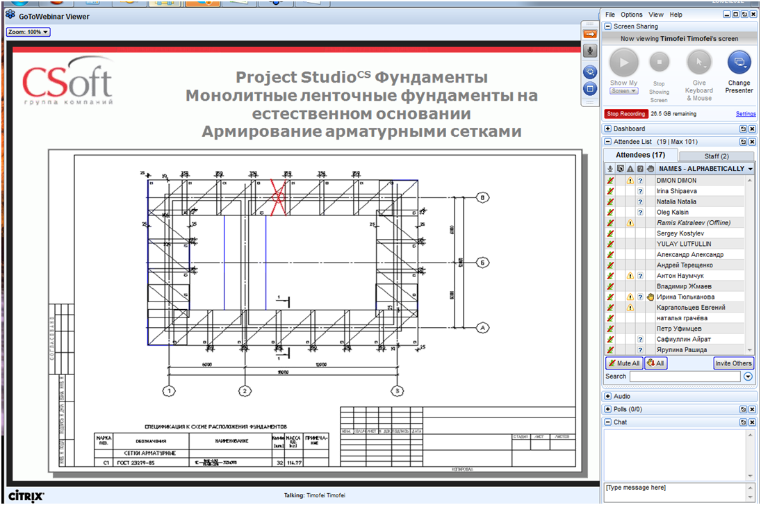761x505 pixels.
Task: Open the Help menu
Action: coord(676,15)
